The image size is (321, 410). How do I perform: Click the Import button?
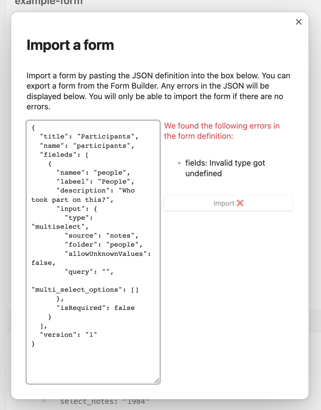pos(228,203)
